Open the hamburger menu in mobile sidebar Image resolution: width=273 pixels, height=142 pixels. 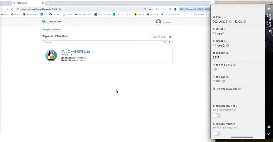[269, 127]
